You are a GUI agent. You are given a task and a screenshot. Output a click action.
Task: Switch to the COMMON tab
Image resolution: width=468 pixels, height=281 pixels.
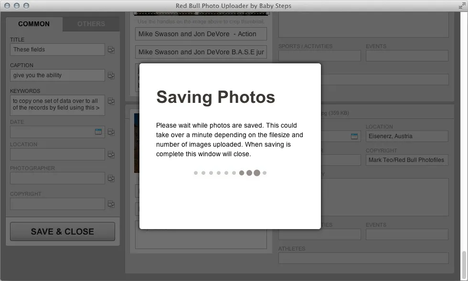point(34,24)
